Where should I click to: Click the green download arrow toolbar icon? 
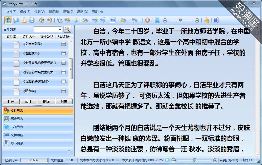[x=95, y=20]
